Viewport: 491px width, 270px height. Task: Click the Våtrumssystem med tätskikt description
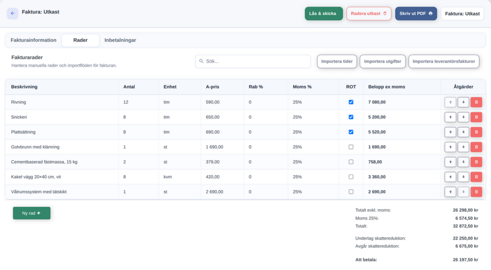[39, 192]
